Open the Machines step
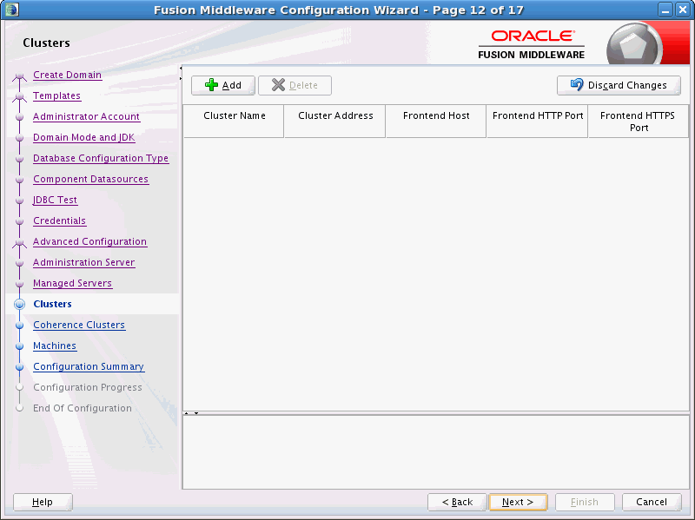The height and width of the screenshot is (520, 695). click(55, 346)
